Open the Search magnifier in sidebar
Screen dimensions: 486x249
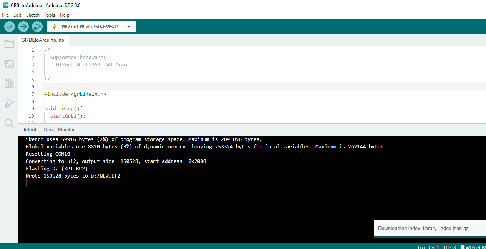[x=9, y=123]
